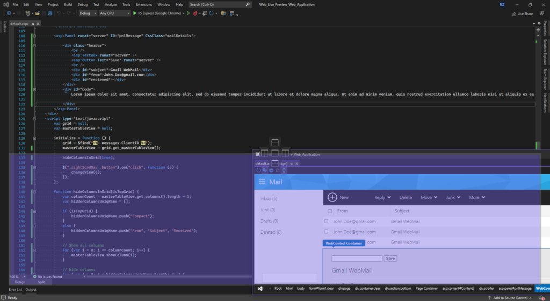
Task: Open the Deleted (0) folder link
Action: coord(271,232)
